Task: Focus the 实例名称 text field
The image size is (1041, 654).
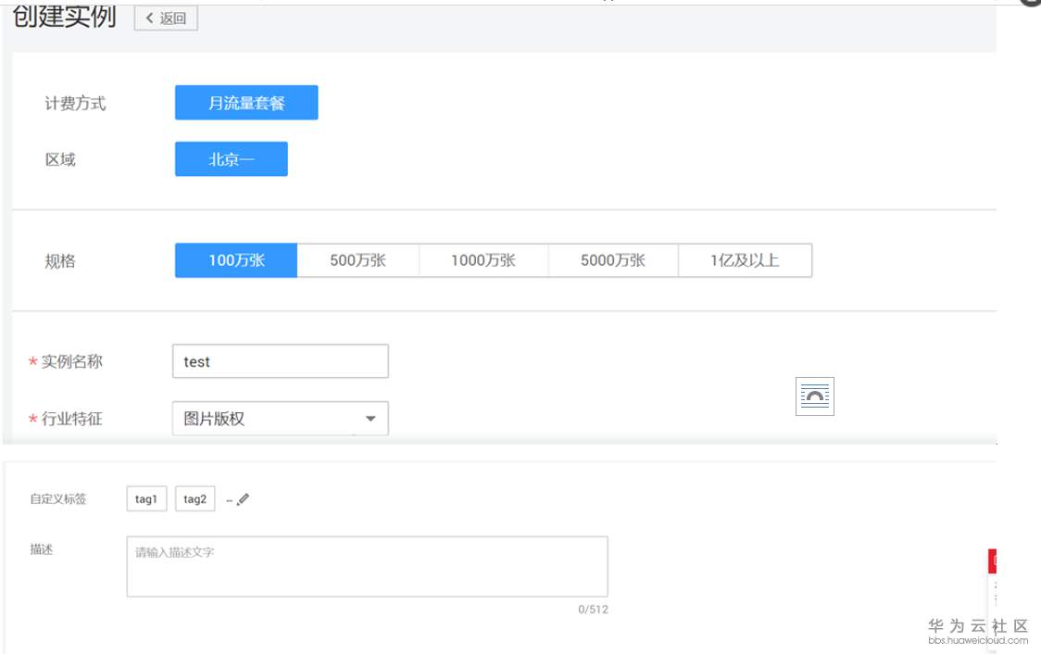Action: tap(280, 361)
